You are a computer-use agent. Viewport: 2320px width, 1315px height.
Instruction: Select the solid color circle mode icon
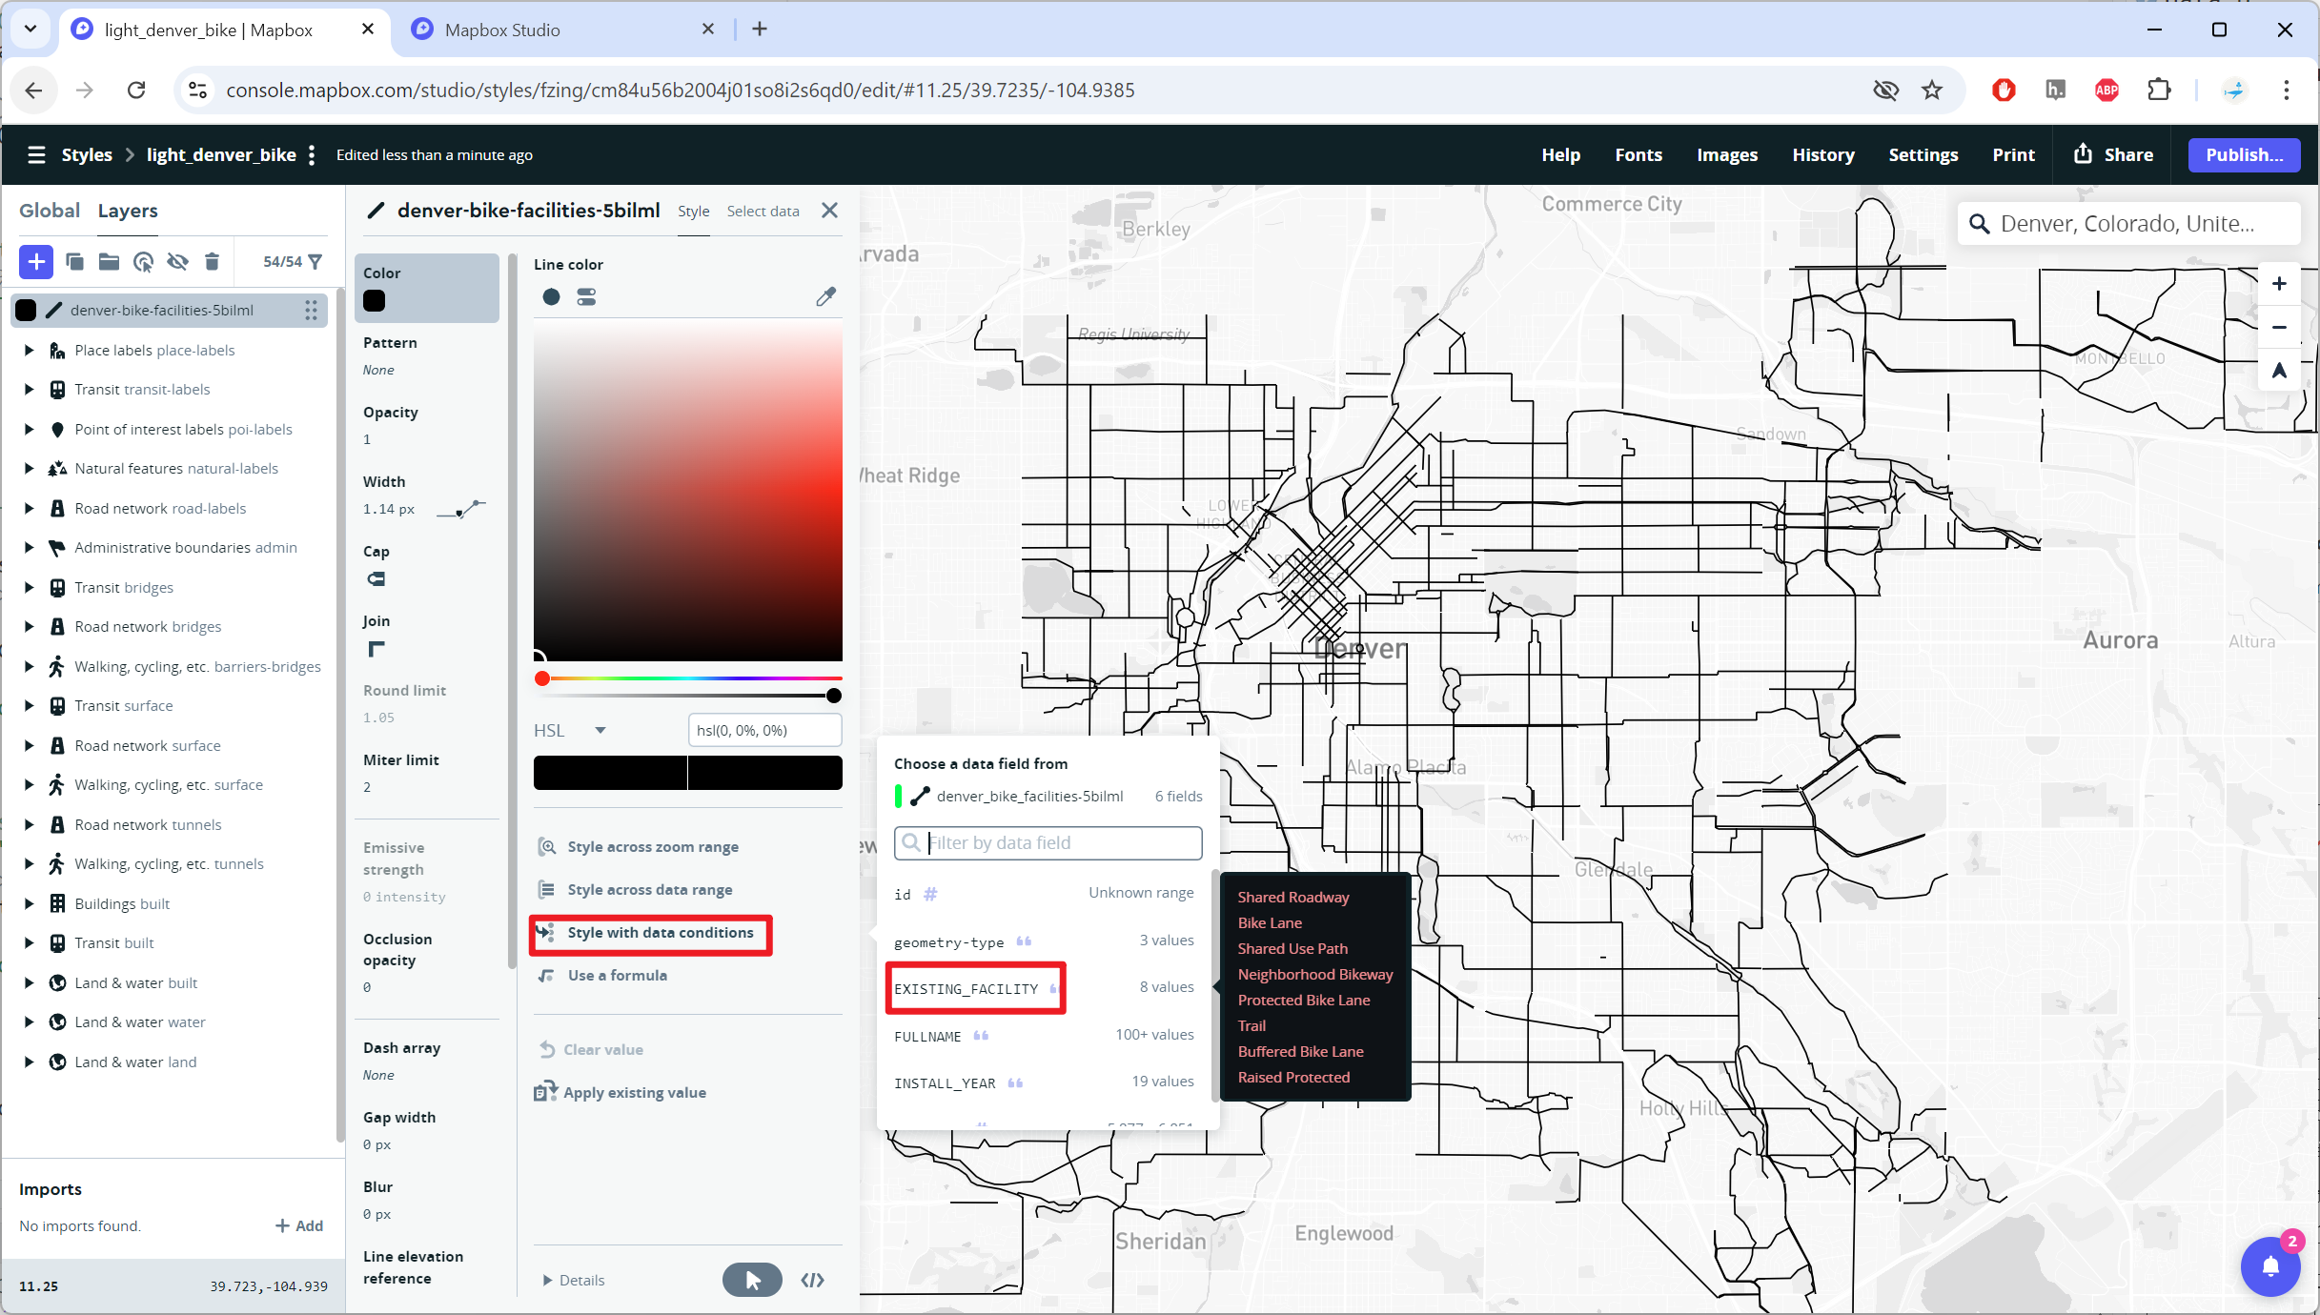click(x=551, y=297)
